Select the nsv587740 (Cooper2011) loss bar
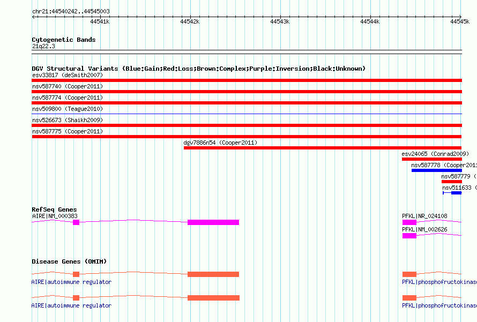The width and height of the screenshot is (477, 322). [x=247, y=92]
